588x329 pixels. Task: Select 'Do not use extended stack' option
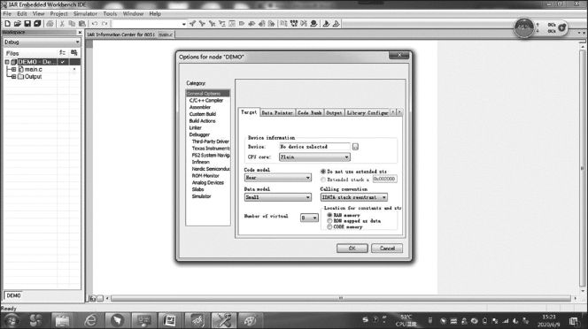(323, 172)
